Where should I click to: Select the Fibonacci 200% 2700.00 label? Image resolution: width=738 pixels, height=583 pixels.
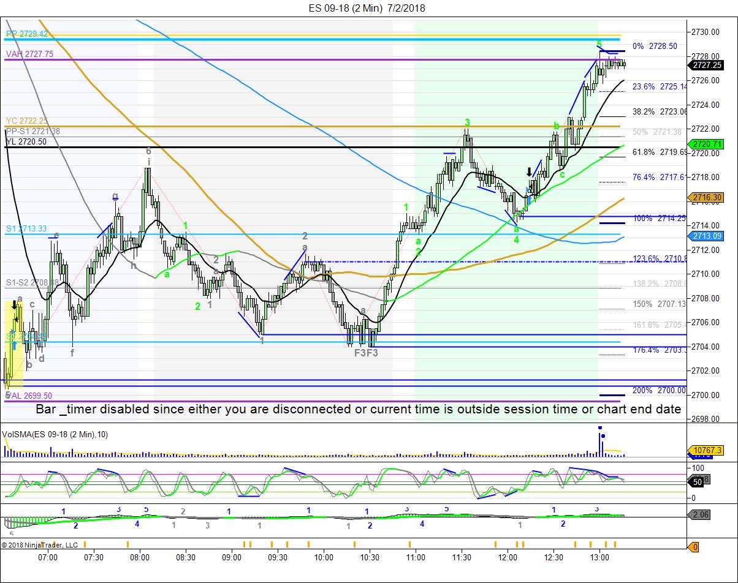tap(659, 390)
